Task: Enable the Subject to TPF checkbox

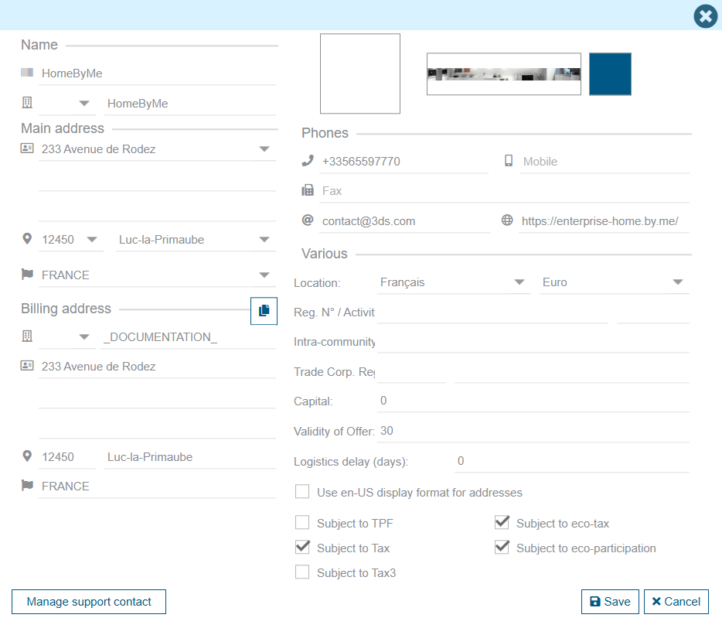Action: (x=302, y=524)
